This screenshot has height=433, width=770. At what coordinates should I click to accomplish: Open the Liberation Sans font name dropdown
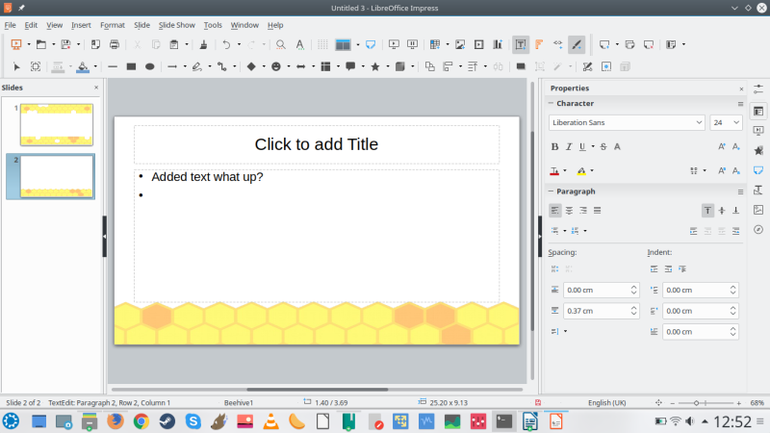[699, 123]
